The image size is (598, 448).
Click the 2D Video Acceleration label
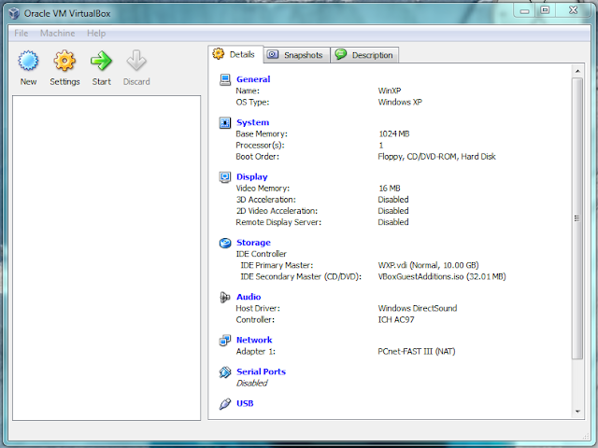277,211
